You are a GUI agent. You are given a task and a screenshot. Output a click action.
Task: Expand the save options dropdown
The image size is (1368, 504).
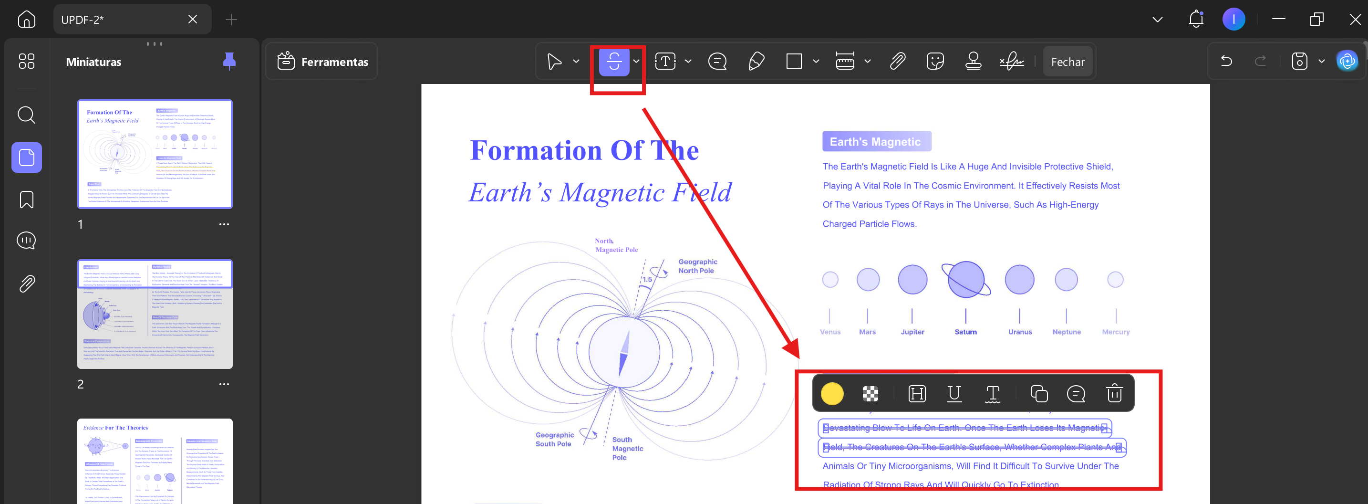tap(1322, 62)
